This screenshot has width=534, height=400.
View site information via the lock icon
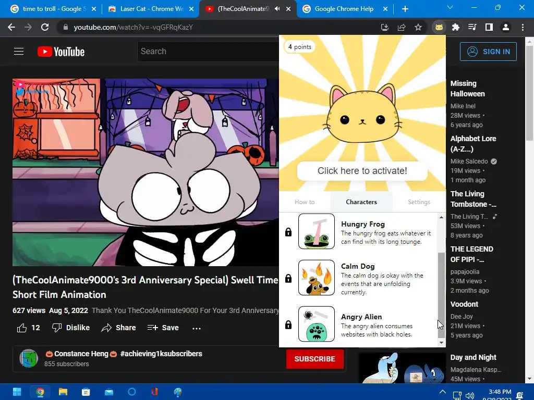pyautogui.click(x=66, y=27)
